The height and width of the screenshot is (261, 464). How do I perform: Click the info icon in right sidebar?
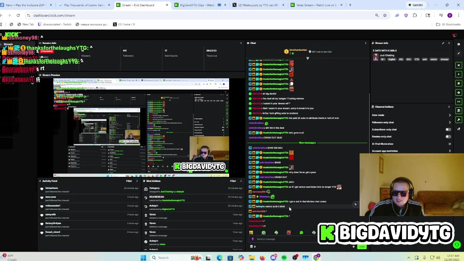(459, 44)
